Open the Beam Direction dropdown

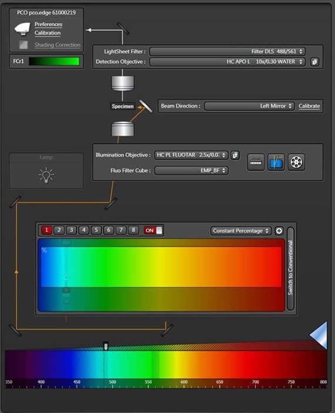click(249, 106)
